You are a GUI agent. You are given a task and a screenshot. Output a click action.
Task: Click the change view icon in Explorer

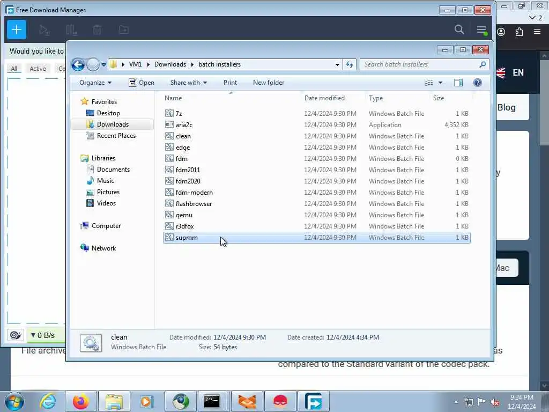[428, 83]
